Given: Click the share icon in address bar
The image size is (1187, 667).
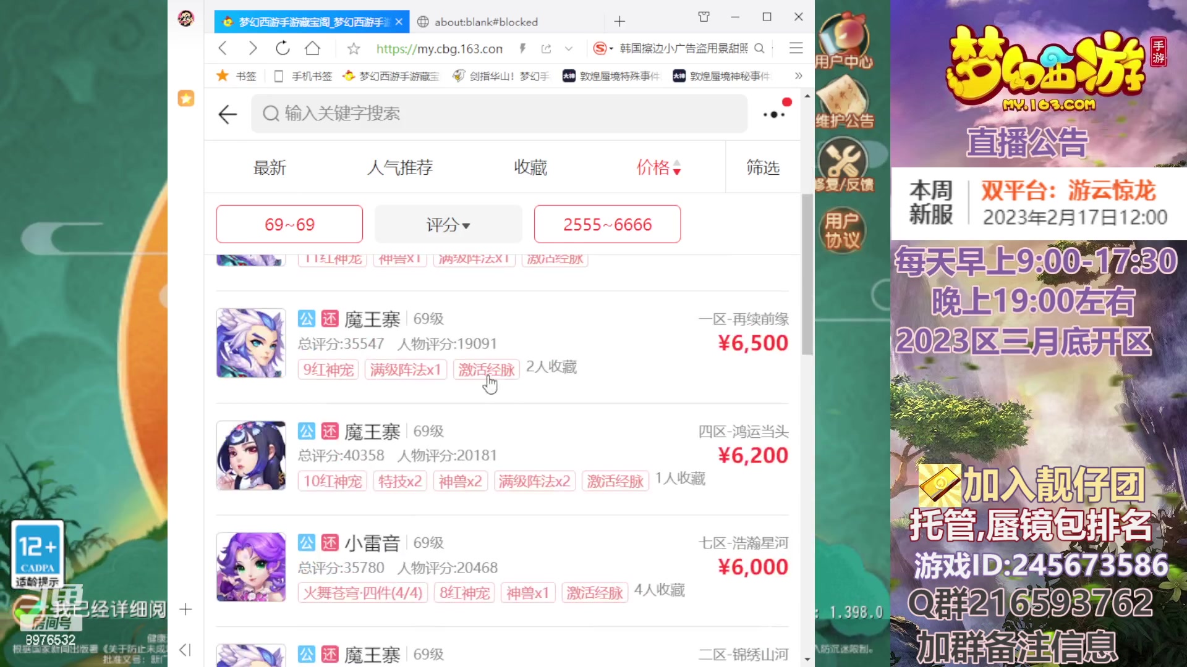Looking at the screenshot, I should (546, 49).
